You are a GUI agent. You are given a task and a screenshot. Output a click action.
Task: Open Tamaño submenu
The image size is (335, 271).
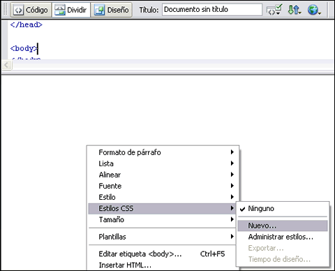pos(162,219)
